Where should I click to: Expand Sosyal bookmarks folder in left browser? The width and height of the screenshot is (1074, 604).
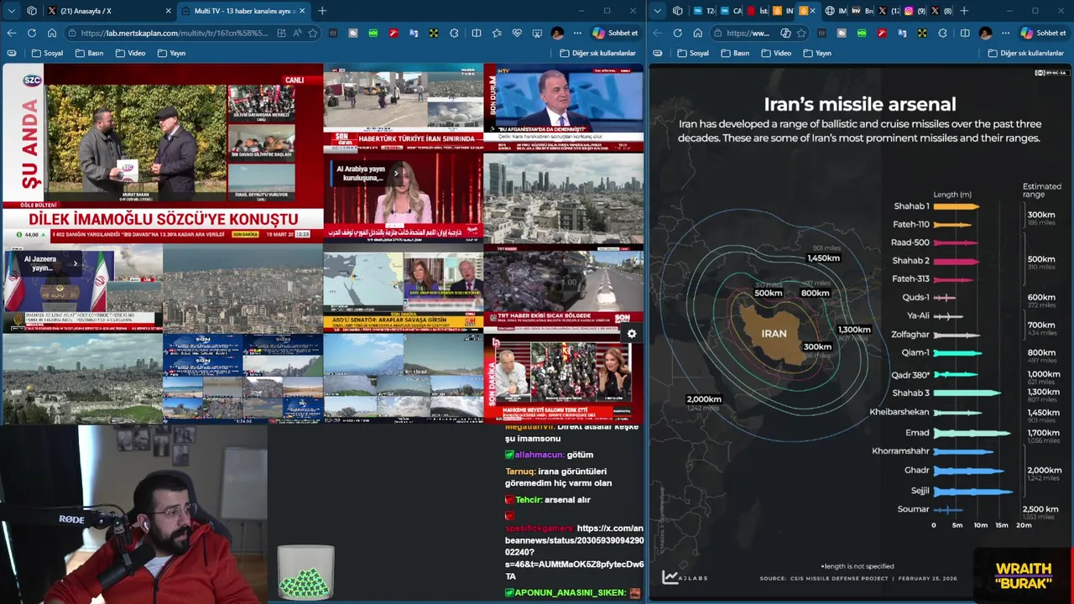click(x=48, y=53)
